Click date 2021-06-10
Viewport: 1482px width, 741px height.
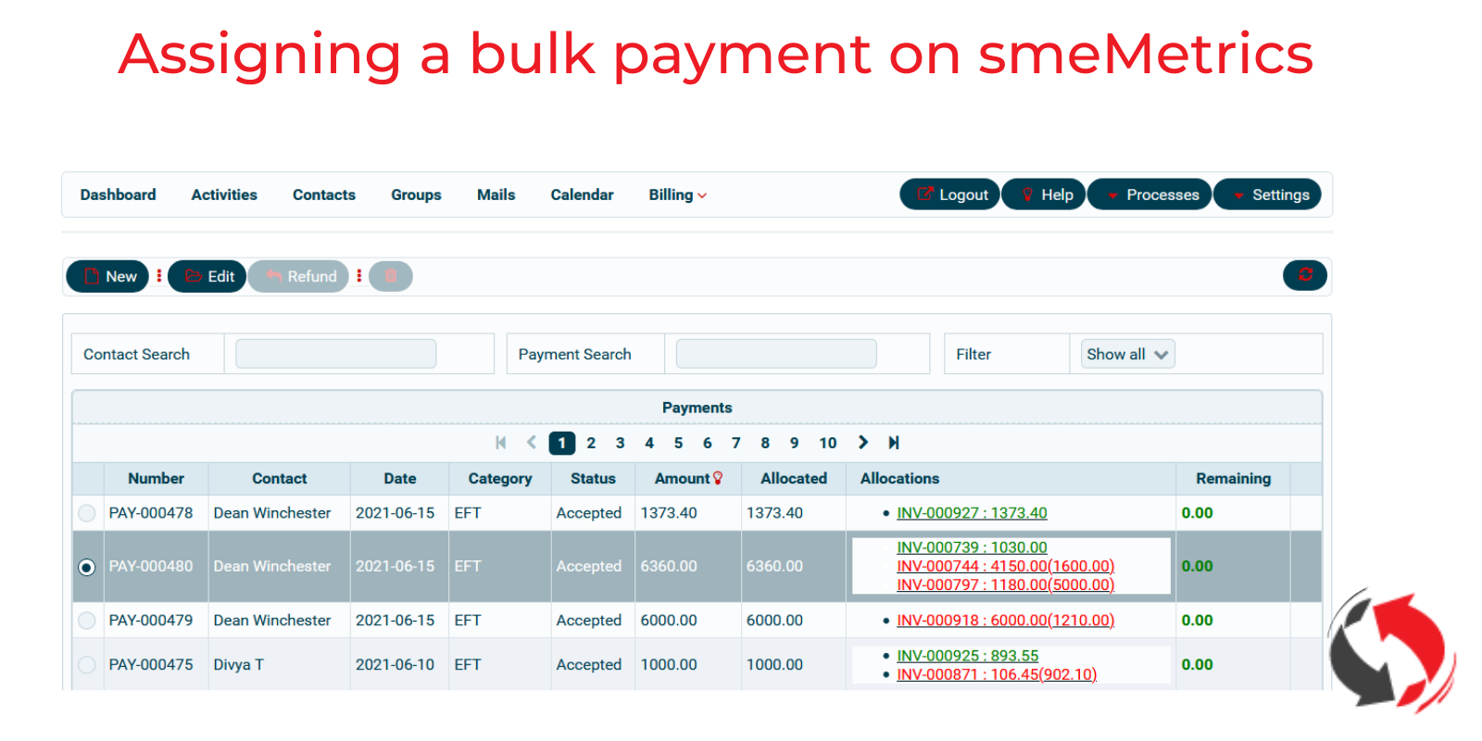395,665
